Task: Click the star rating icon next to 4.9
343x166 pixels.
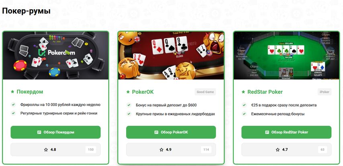Action: [161, 150]
